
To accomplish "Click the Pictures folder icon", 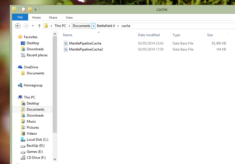I will [x=23, y=127].
